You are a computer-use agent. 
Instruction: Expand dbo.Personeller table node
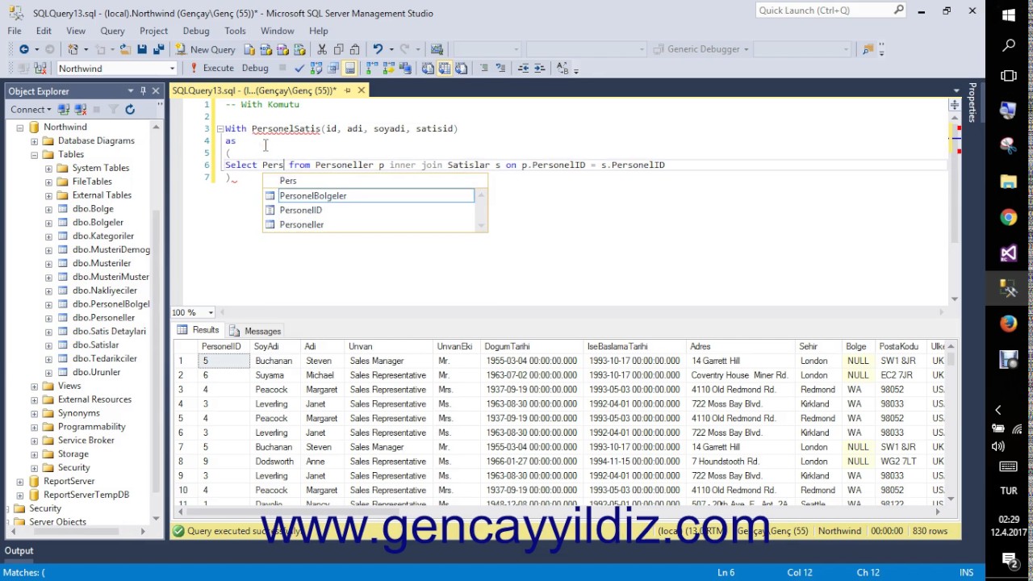coord(49,318)
